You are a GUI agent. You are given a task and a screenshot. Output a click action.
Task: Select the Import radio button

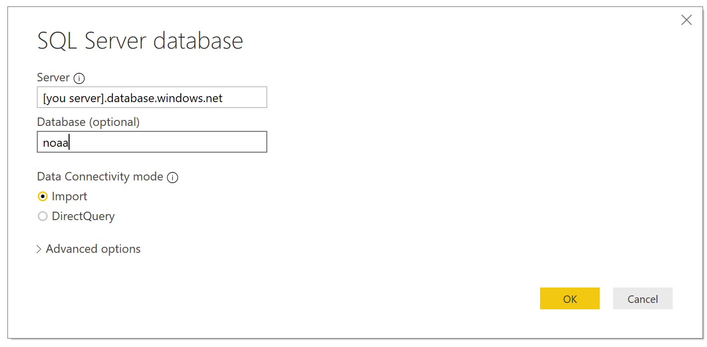pos(43,197)
